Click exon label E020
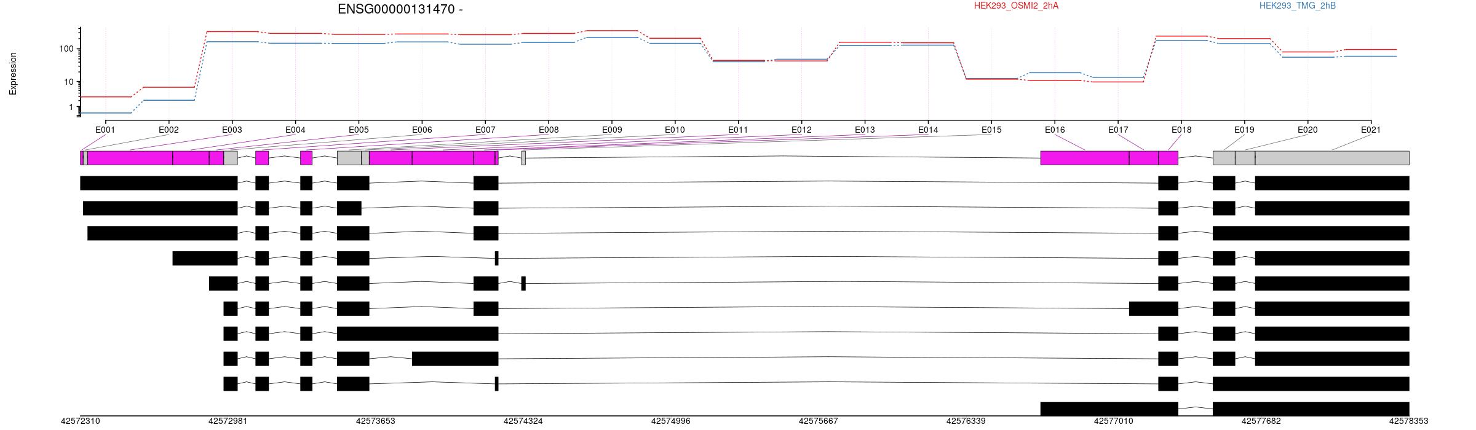 [x=1307, y=130]
